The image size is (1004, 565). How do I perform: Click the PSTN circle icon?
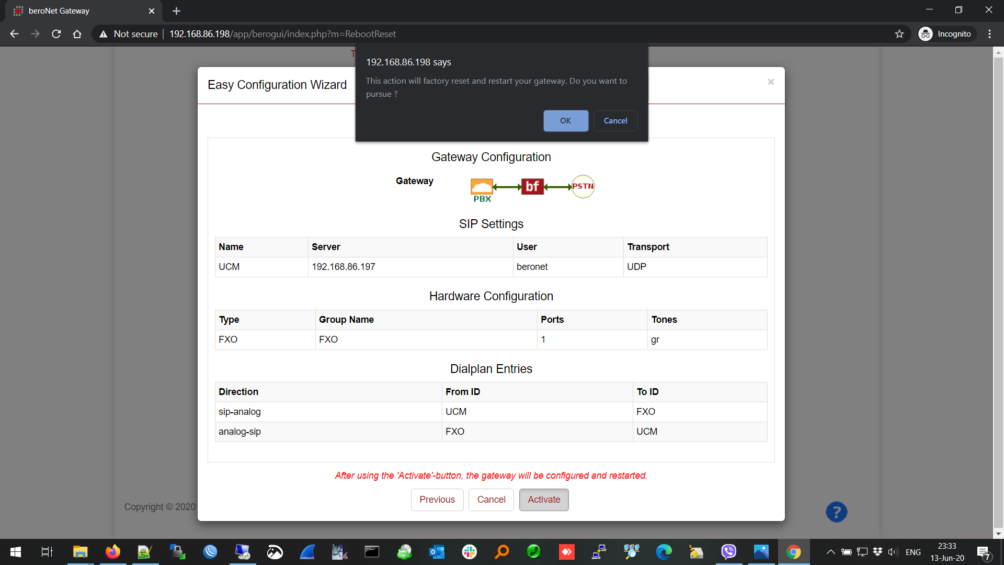click(x=583, y=186)
